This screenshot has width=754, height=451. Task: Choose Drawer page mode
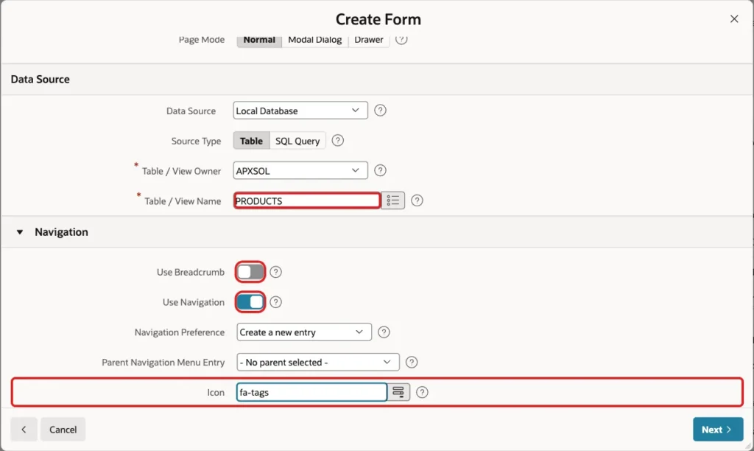369,40
